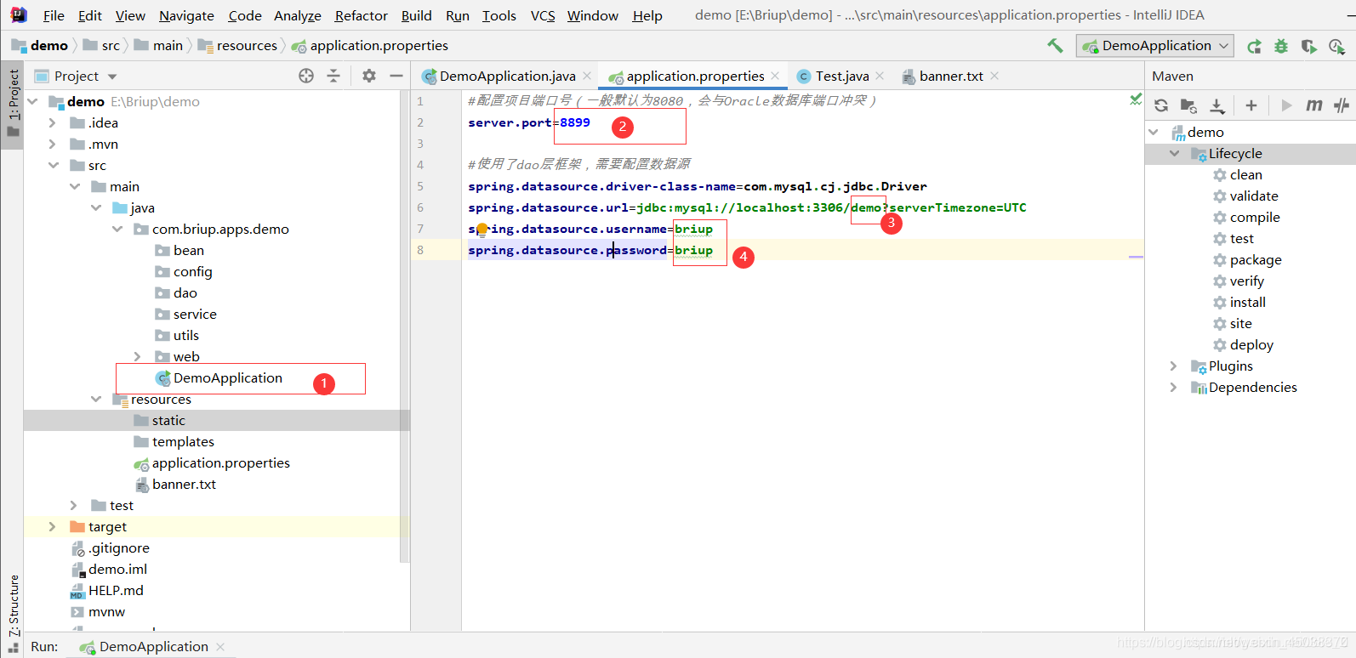
Task: Select DemoApplication class in project tree
Action: [x=227, y=377]
